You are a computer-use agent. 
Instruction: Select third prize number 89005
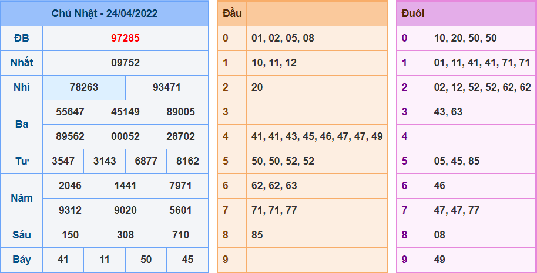pyautogui.click(x=180, y=112)
